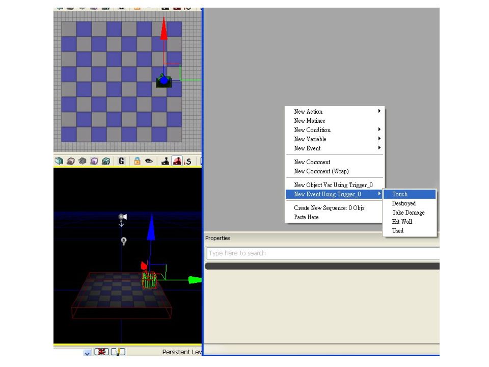Choose New Comment menu entry
The height and width of the screenshot is (367, 489).
335,162
